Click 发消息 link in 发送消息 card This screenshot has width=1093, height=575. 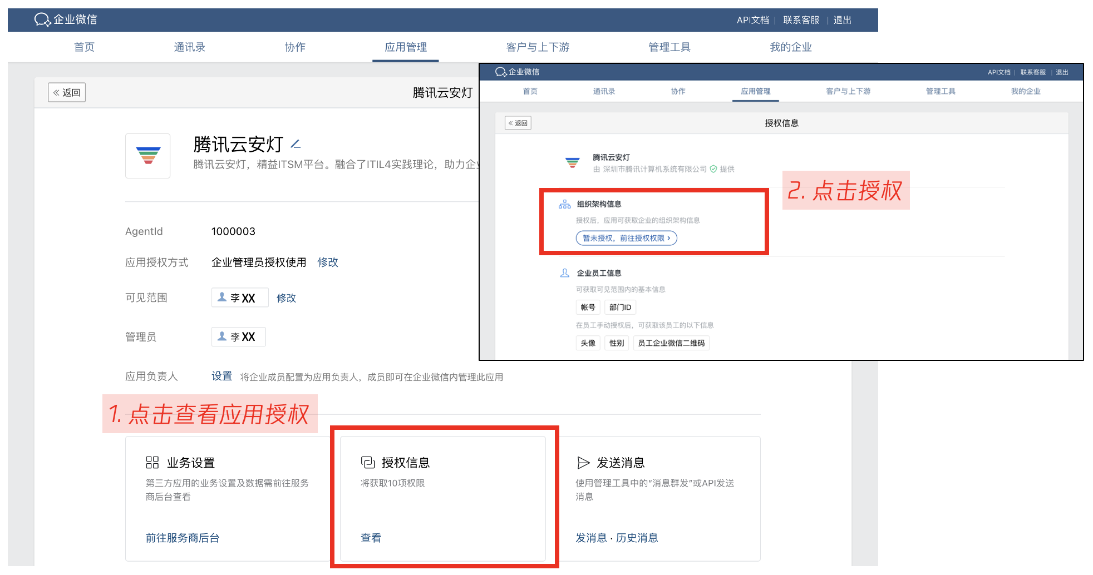tap(591, 538)
